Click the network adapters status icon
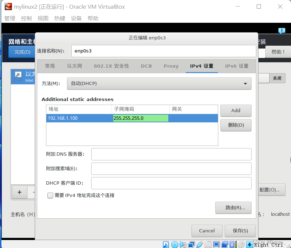Viewport: 291px width, 248px height. coord(191,244)
